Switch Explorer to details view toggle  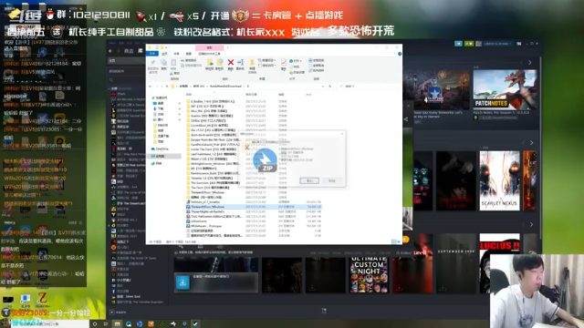pyautogui.click(x=393, y=241)
